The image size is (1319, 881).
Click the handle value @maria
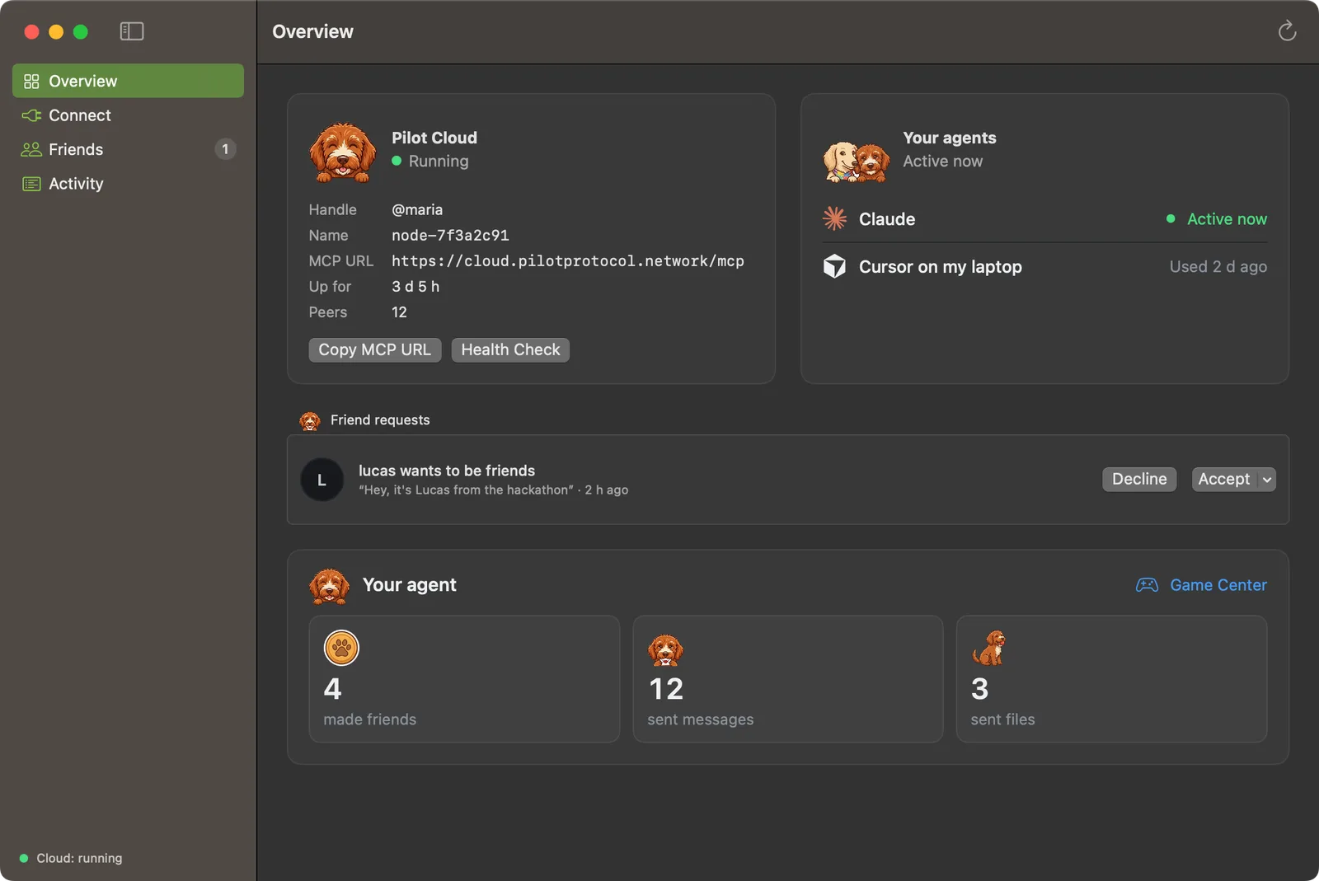tap(417, 210)
